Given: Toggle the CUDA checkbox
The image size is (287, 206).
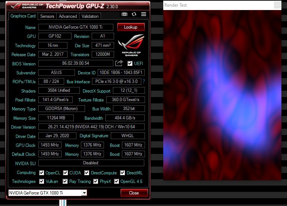Looking at the screenshot, I should [x=65, y=173].
